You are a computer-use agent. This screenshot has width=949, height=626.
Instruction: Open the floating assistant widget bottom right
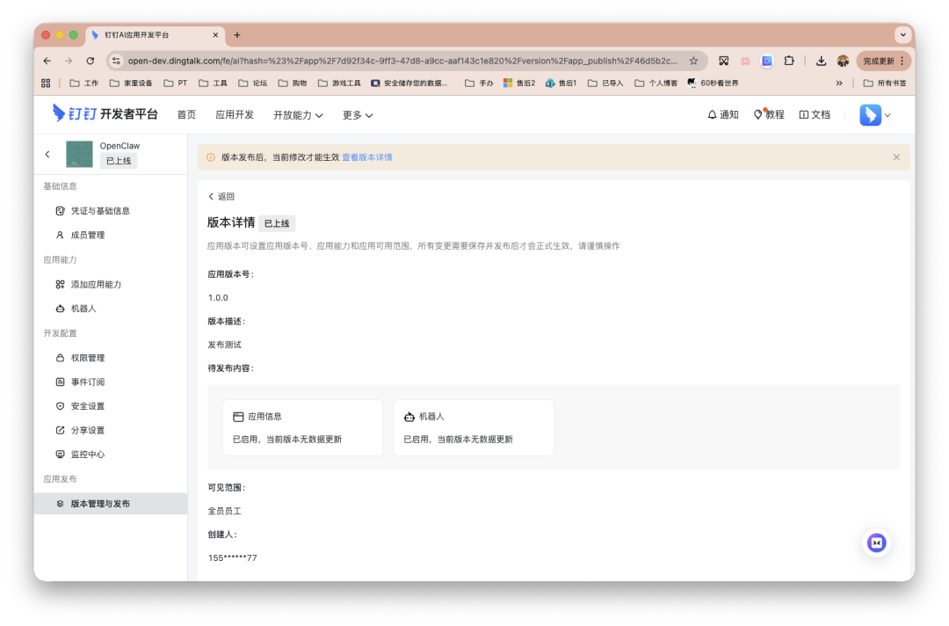pyautogui.click(x=876, y=542)
